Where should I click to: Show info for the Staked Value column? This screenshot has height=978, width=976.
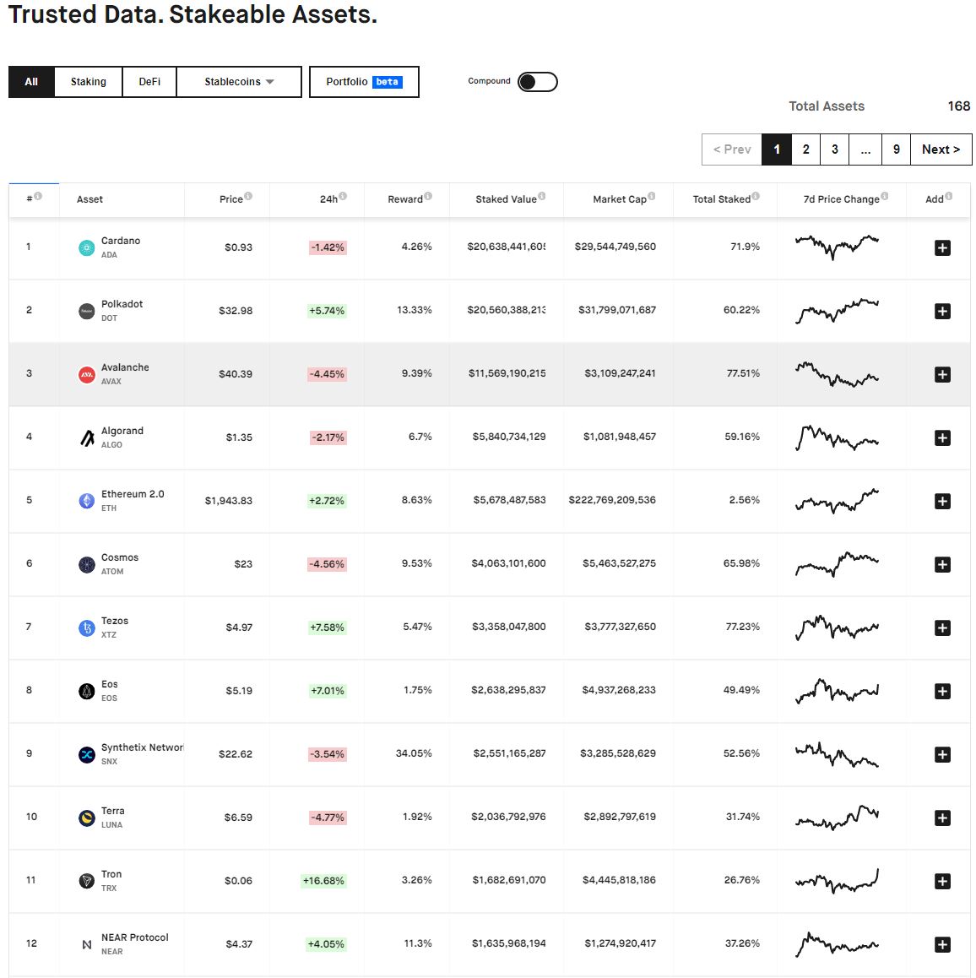pos(541,196)
